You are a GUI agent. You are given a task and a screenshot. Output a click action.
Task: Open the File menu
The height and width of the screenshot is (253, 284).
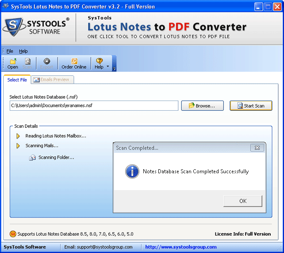point(10,51)
